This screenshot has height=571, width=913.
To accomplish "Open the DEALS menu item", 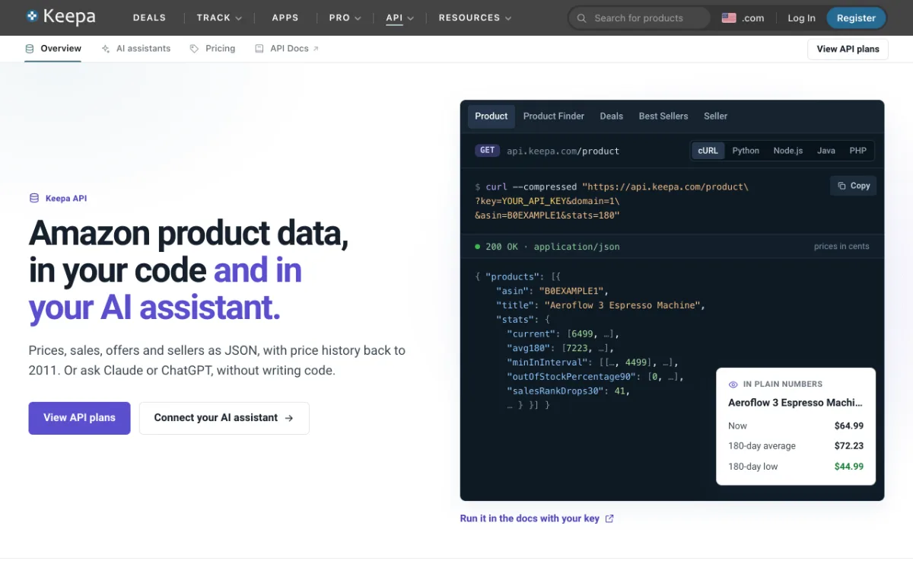I will pos(149,18).
